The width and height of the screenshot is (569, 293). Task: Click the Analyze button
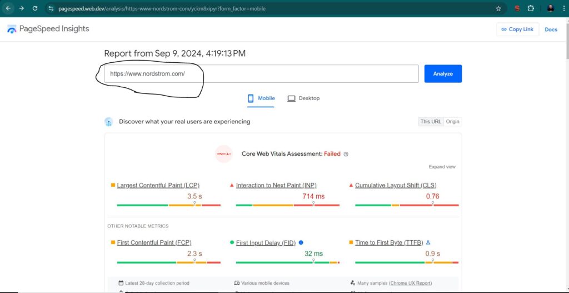(x=443, y=74)
